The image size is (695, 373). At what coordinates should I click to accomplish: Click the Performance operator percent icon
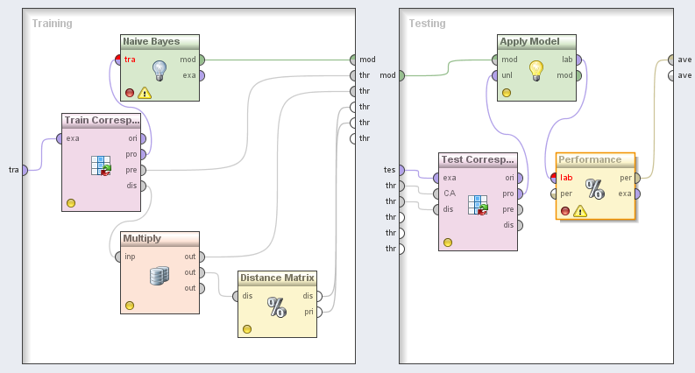[594, 188]
